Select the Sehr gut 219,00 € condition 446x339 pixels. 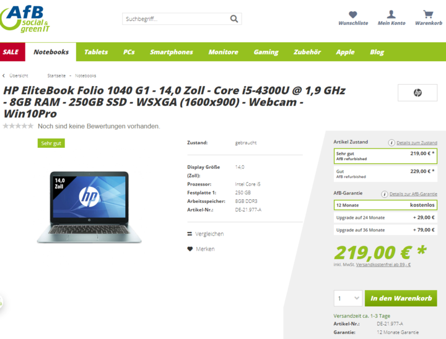coord(385,156)
